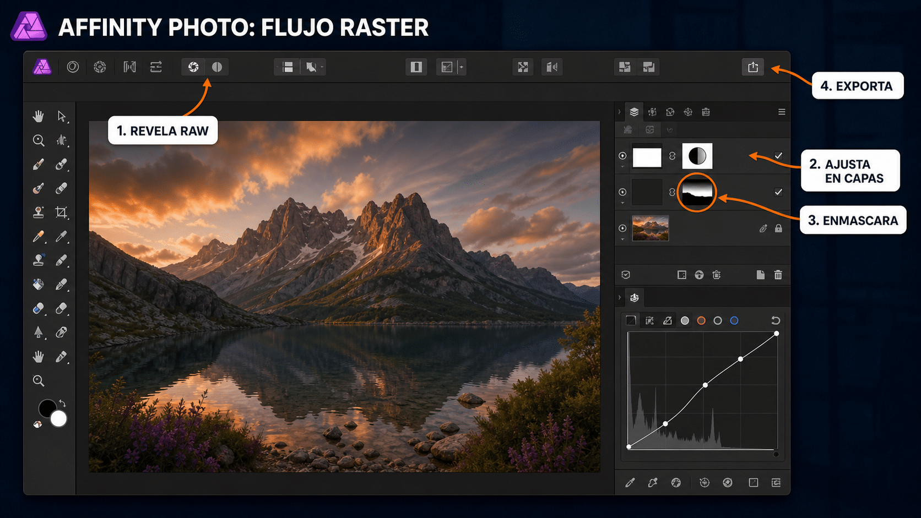This screenshot has width=921, height=518.
Task: Click the mask layer button below layers
Action: pyautogui.click(x=681, y=275)
